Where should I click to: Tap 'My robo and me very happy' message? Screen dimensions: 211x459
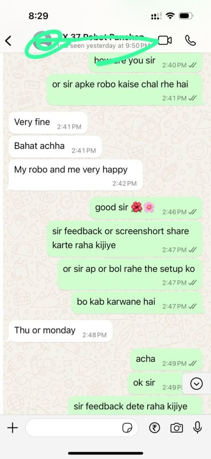click(x=76, y=175)
